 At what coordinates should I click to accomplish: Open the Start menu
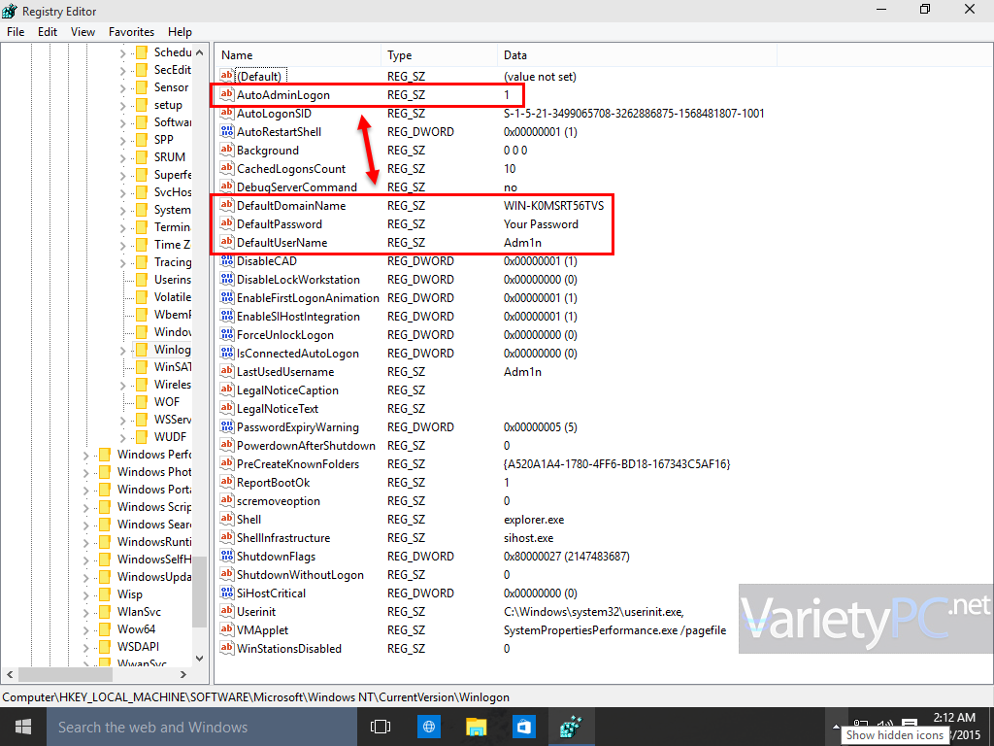(x=22, y=726)
